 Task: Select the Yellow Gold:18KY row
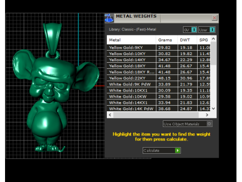pyautogui.click(x=158, y=66)
